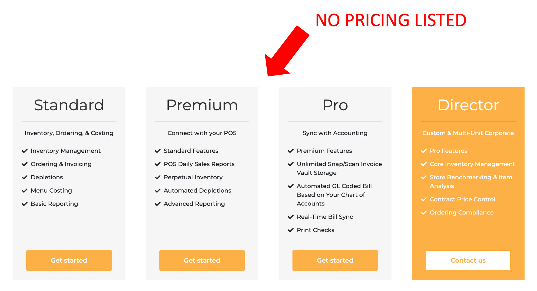Click checkmark beside Print Checks
537x291 pixels.
[291, 230]
